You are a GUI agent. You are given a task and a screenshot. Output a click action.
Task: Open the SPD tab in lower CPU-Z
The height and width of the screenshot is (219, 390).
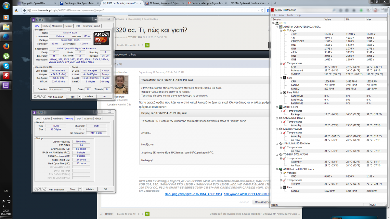[79, 119]
